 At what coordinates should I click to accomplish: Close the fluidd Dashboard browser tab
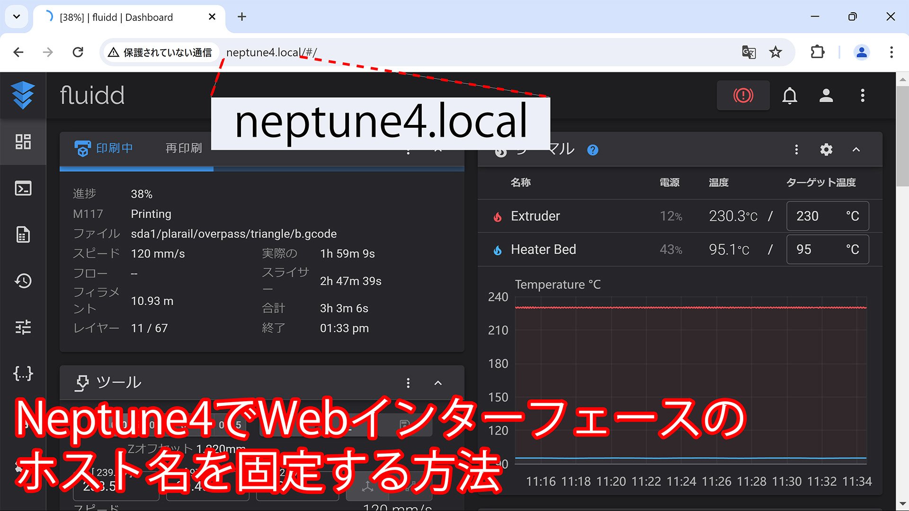pyautogui.click(x=212, y=17)
